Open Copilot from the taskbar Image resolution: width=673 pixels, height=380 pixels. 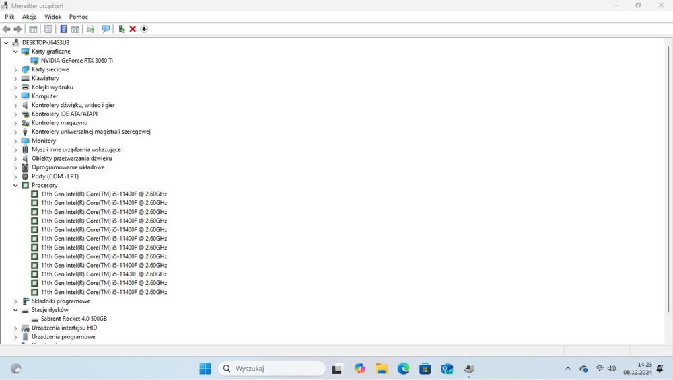(359, 369)
